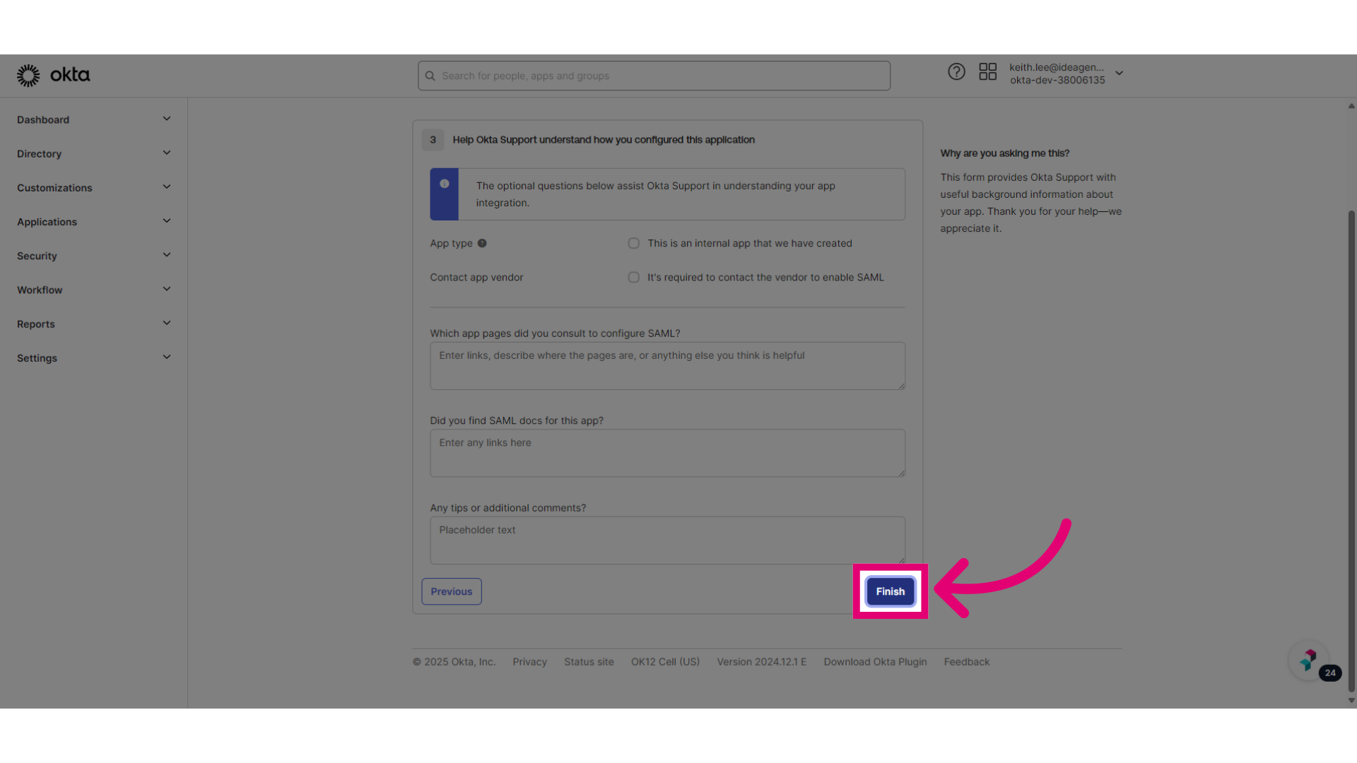This screenshot has width=1357, height=763.
Task: Focus the people, apps and groups search box
Action: tap(654, 76)
